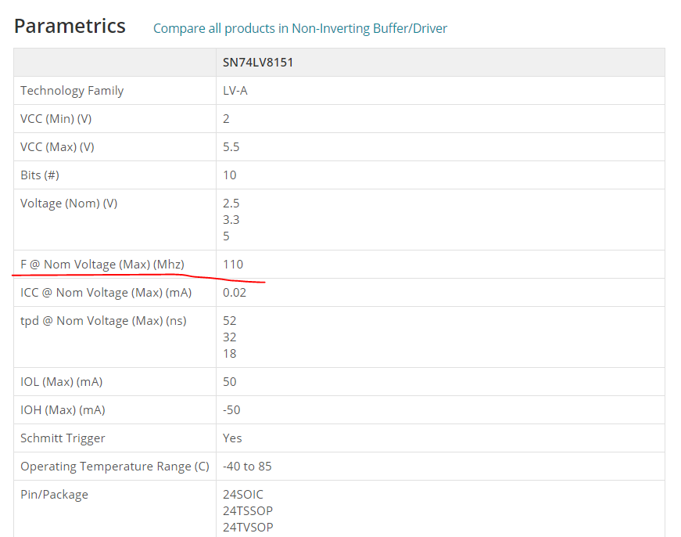The width and height of the screenshot is (681, 537).
Task: Select the Parametrics heading
Action: (x=70, y=26)
